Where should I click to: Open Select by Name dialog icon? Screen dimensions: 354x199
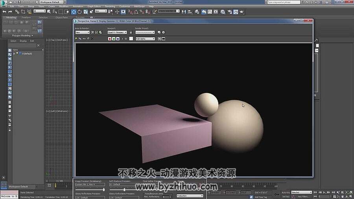(55, 12)
